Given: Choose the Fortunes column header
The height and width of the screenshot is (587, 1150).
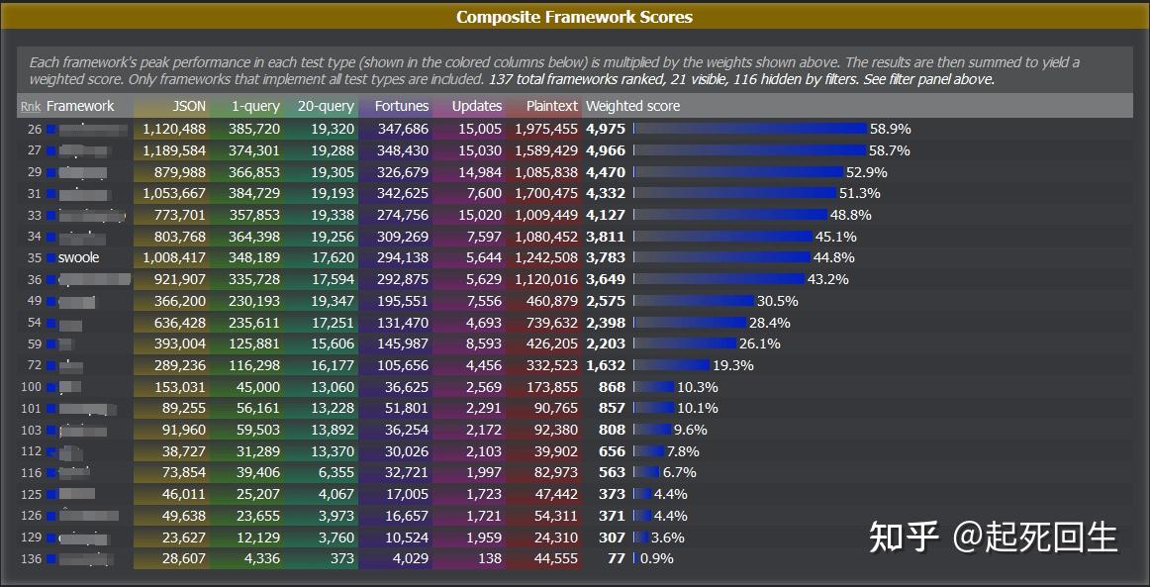Looking at the screenshot, I should pyautogui.click(x=402, y=106).
